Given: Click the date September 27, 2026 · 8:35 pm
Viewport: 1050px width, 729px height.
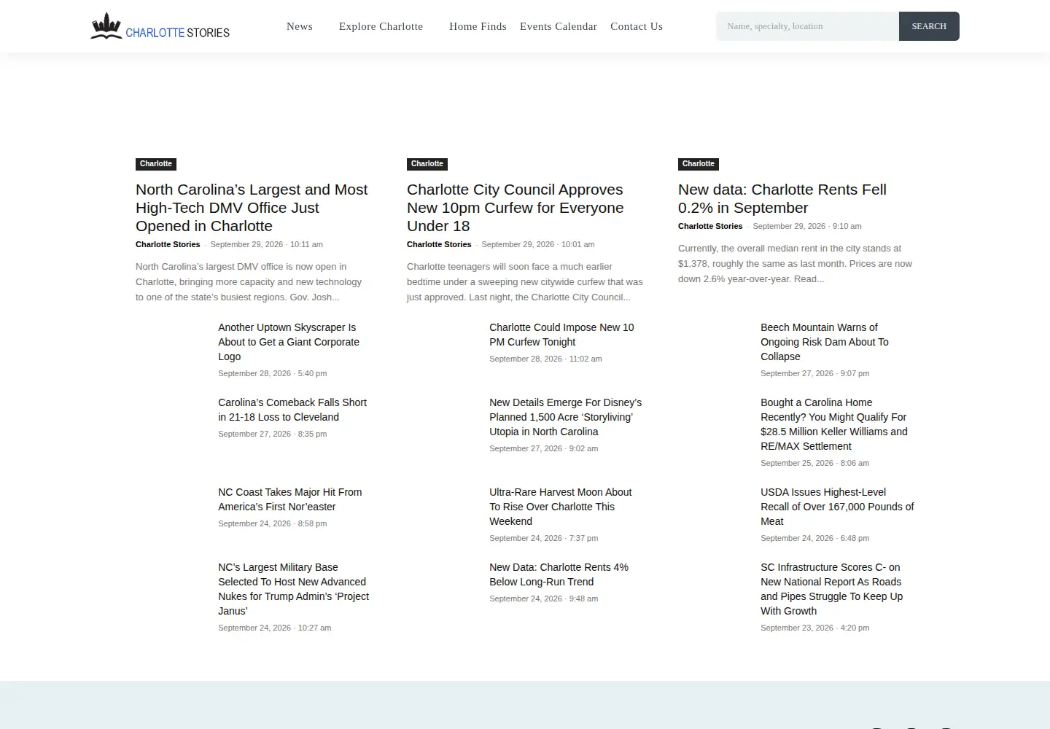Looking at the screenshot, I should click(272, 434).
